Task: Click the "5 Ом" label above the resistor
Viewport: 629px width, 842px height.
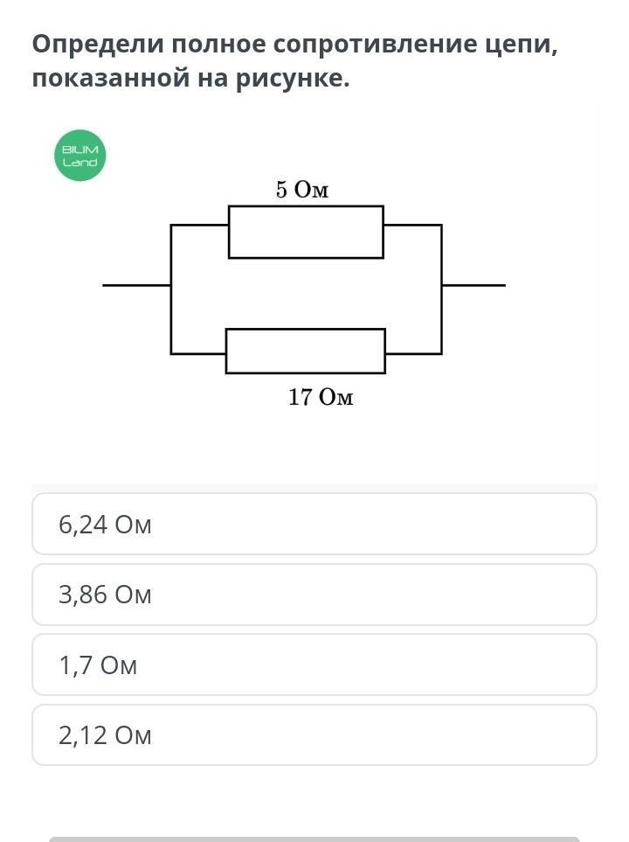Action: [x=302, y=190]
